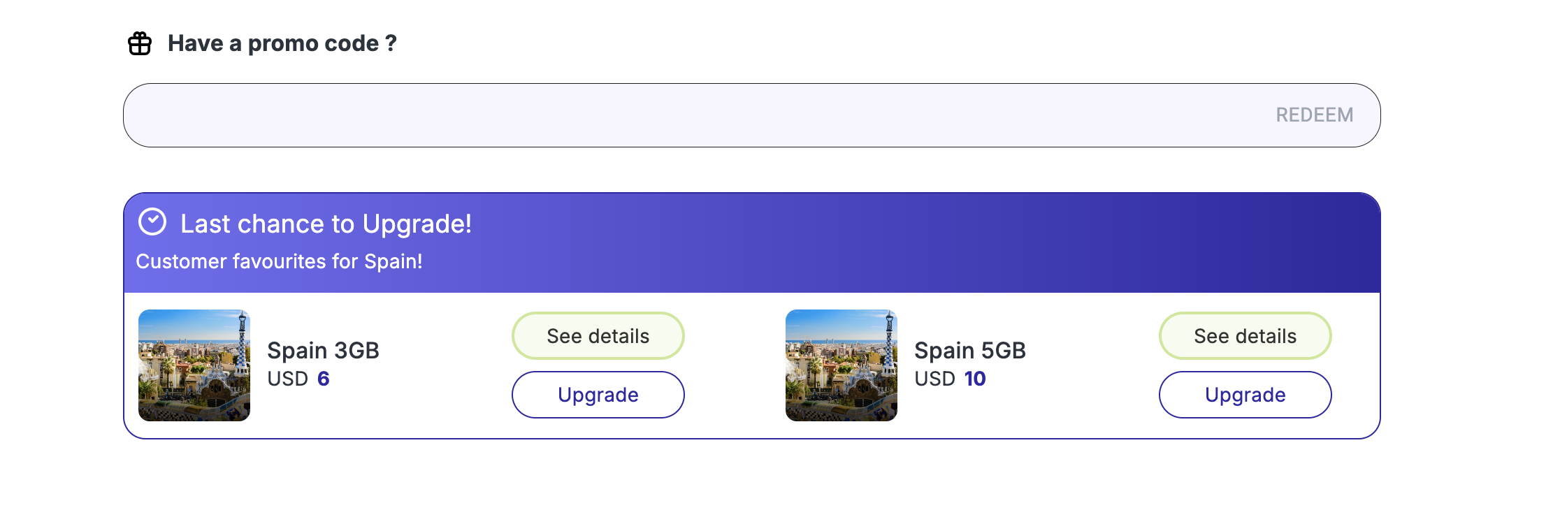Viewport: 1560px width, 517px height.
Task: Upgrade to the Spain 5GB plan
Action: [x=1245, y=395]
